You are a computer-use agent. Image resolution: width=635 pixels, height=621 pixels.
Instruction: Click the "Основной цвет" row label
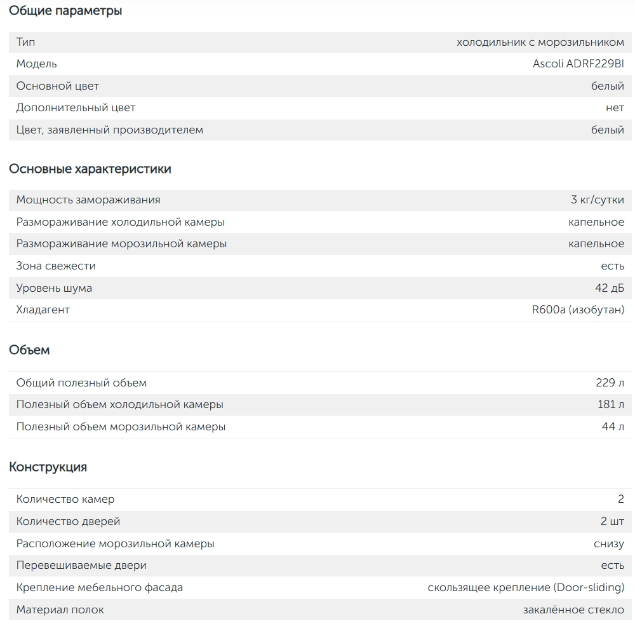tap(57, 86)
